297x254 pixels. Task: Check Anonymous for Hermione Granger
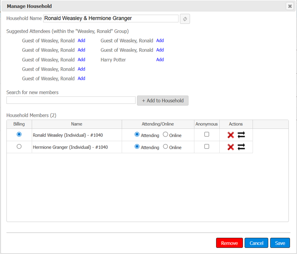(207, 146)
